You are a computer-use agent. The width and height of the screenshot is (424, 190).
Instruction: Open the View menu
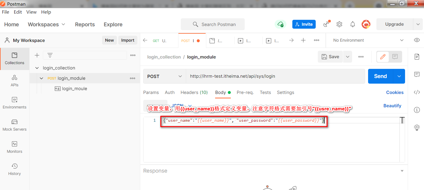coord(31,12)
